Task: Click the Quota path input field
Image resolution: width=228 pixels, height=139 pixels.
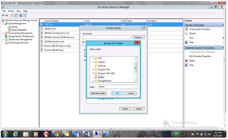Action: 107,37
